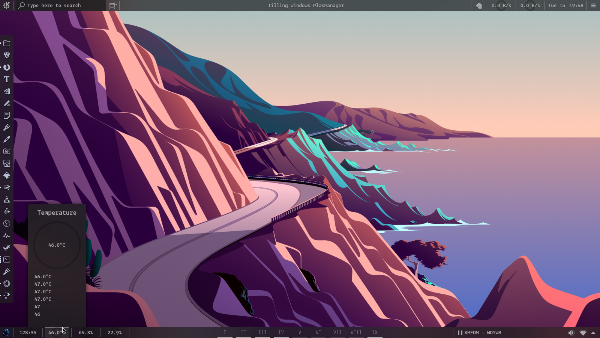
Task: Open the brush icon below the notes icon
Action: (7, 127)
